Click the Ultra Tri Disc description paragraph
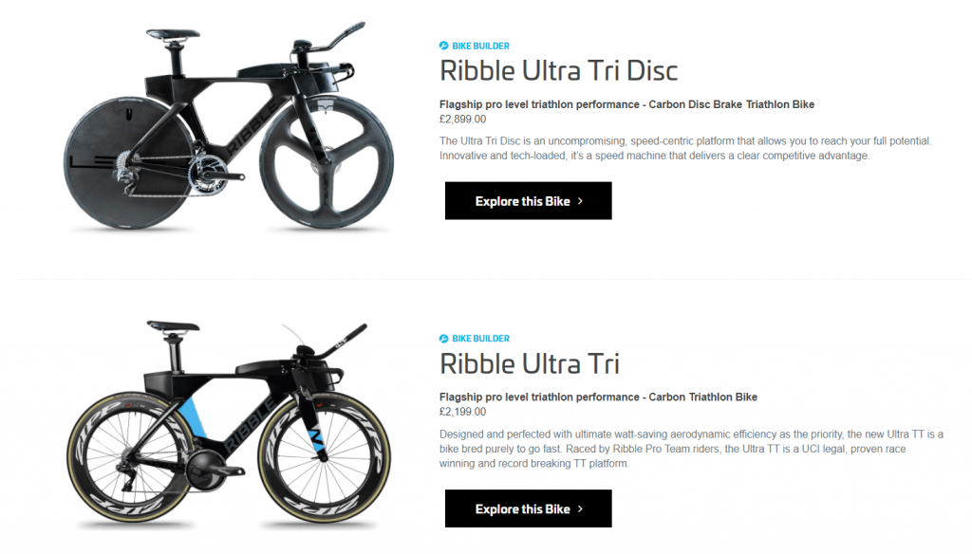 [x=685, y=148]
